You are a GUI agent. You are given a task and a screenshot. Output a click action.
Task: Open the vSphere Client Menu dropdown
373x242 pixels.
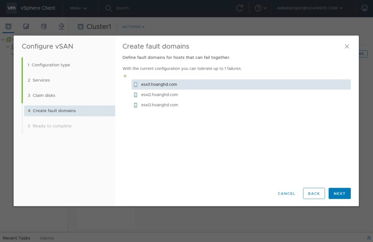[x=78, y=8]
